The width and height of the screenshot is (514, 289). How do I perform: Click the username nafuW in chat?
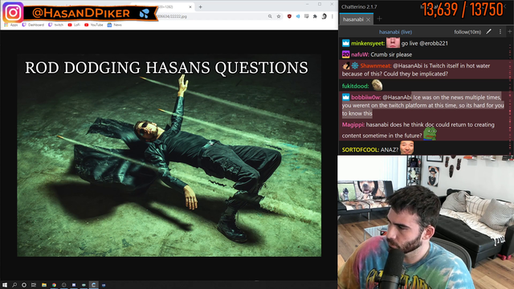tap(360, 55)
